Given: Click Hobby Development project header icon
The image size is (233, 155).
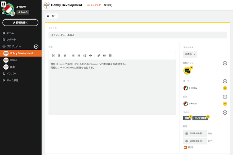Looking at the screenshot, I should [x=47, y=5].
